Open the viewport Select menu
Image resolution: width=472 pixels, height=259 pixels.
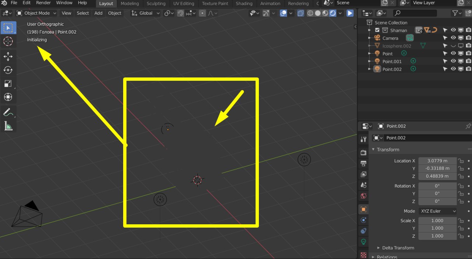(x=83, y=13)
